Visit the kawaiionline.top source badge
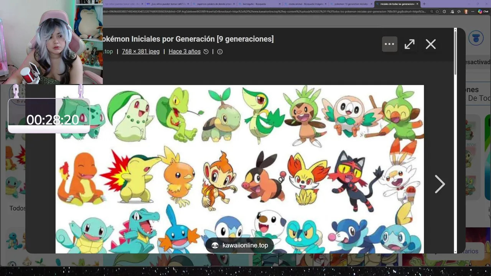Image resolution: width=491 pixels, height=276 pixels. click(x=240, y=245)
